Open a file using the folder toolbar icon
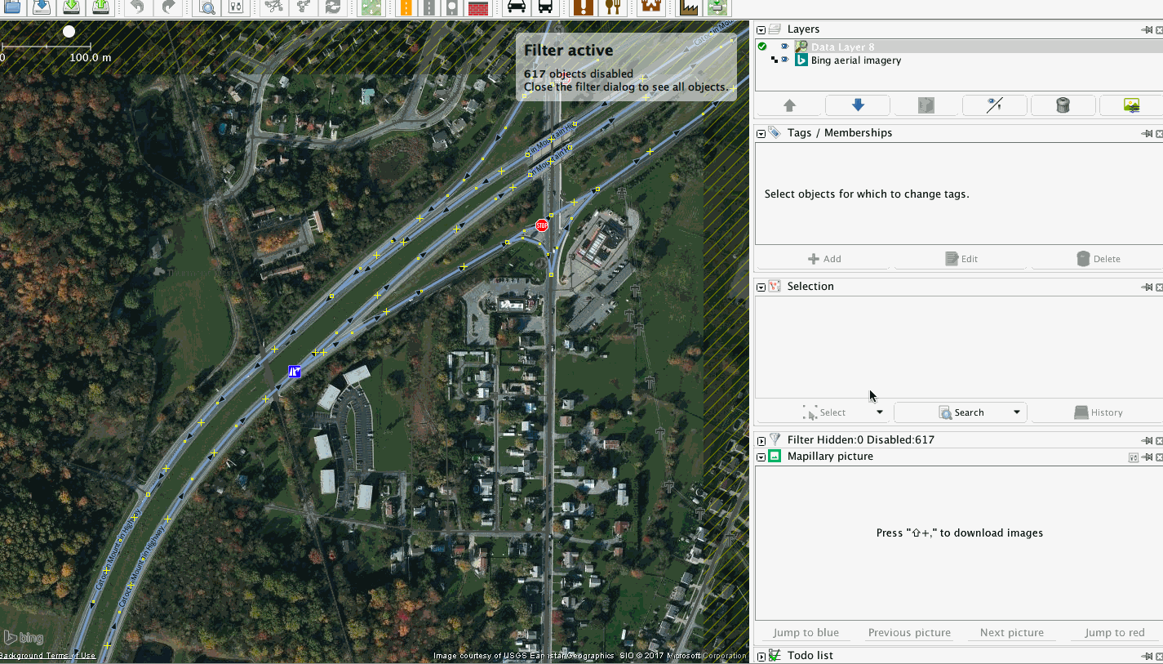Image resolution: width=1163 pixels, height=664 pixels. (x=11, y=8)
